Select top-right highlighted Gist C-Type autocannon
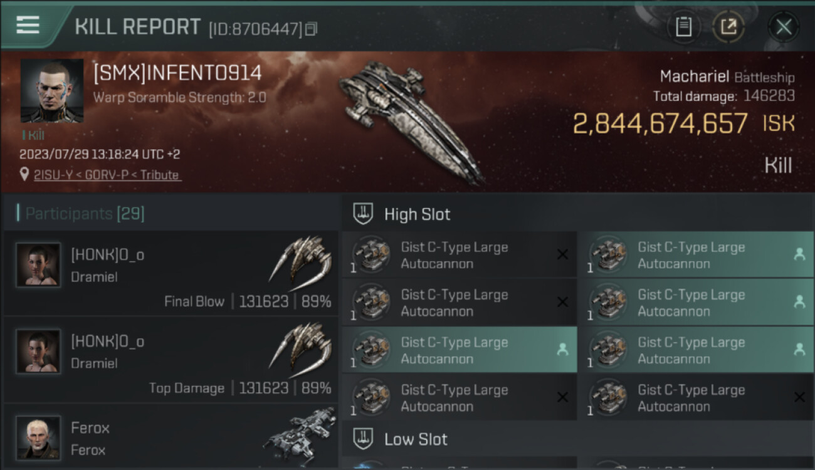Viewport: 815px width, 470px height. [696, 255]
